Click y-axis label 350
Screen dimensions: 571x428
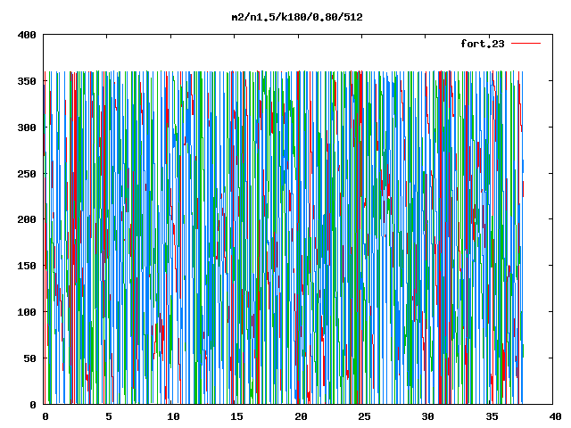(x=27, y=81)
